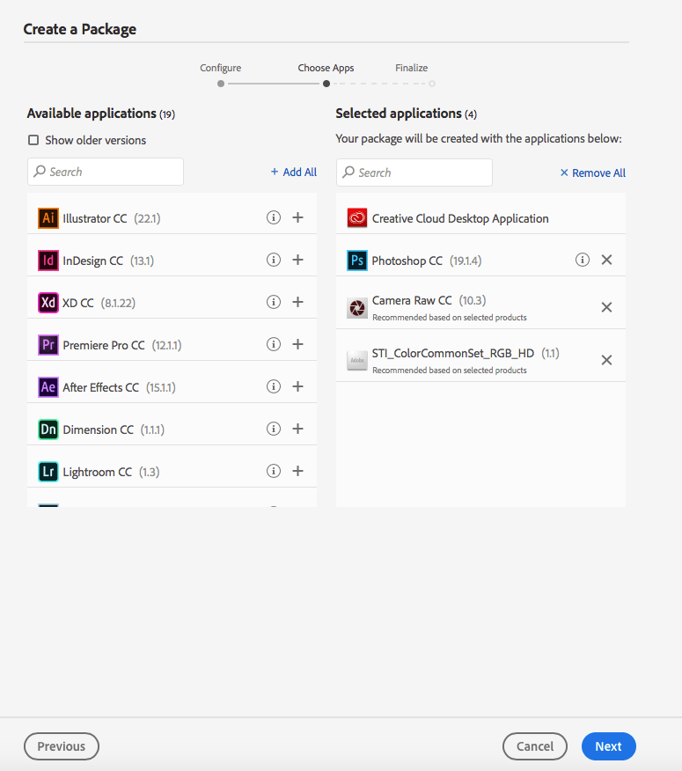Open info for Lightroom CC
The height and width of the screenshot is (771, 682).
274,471
